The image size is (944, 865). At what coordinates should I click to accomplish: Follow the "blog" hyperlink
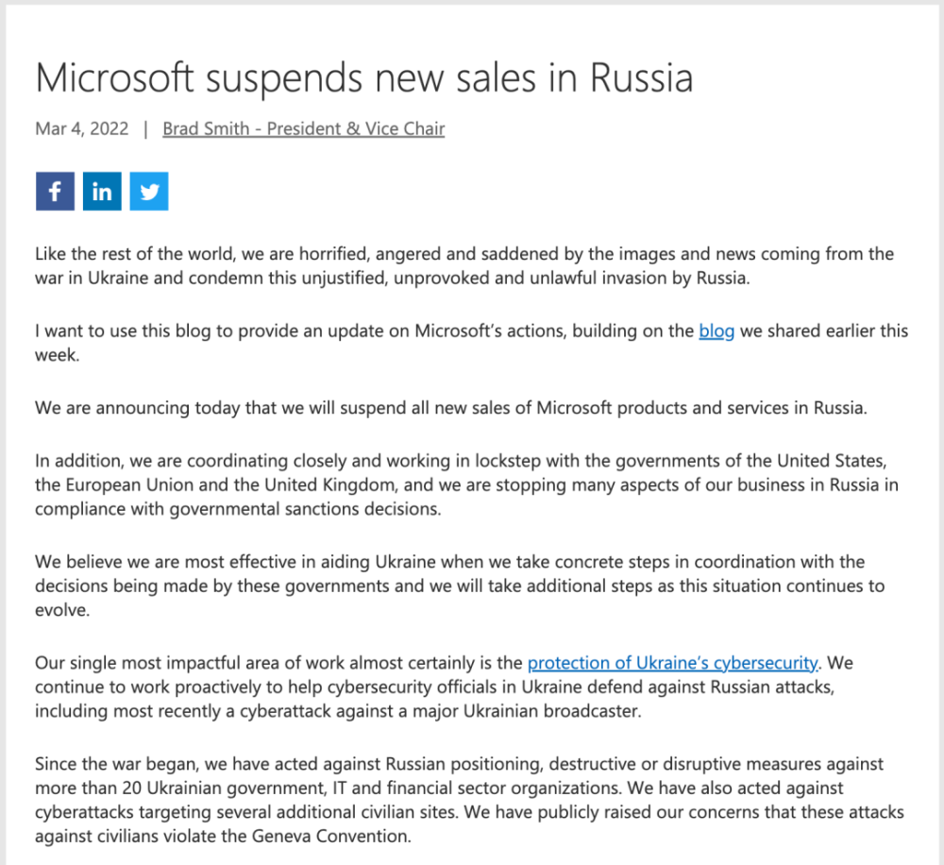click(716, 331)
